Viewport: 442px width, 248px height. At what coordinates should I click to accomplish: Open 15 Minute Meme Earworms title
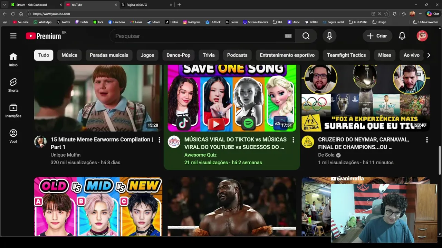point(102,143)
